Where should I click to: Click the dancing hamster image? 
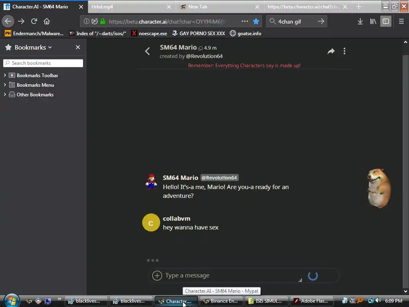379,188
